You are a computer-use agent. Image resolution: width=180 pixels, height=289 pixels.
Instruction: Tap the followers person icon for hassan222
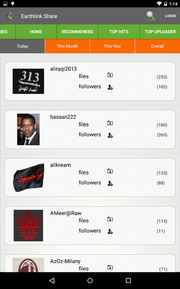click(110, 135)
